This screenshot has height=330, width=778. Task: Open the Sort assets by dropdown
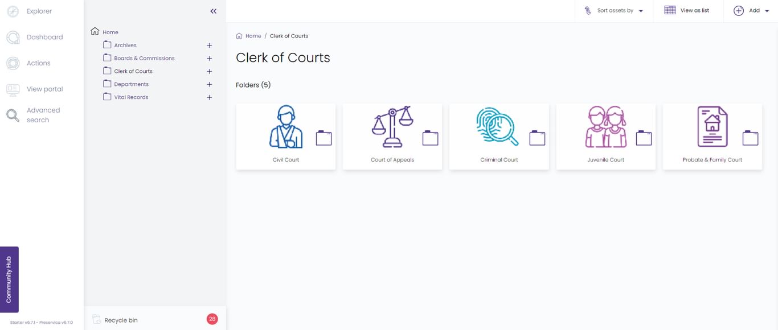tap(614, 11)
